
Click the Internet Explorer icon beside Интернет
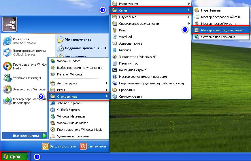tap(7, 41)
